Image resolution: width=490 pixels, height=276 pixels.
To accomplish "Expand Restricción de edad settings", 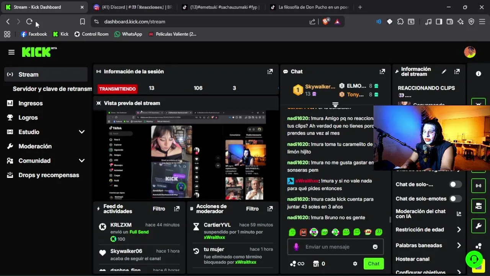I will coord(459,230).
